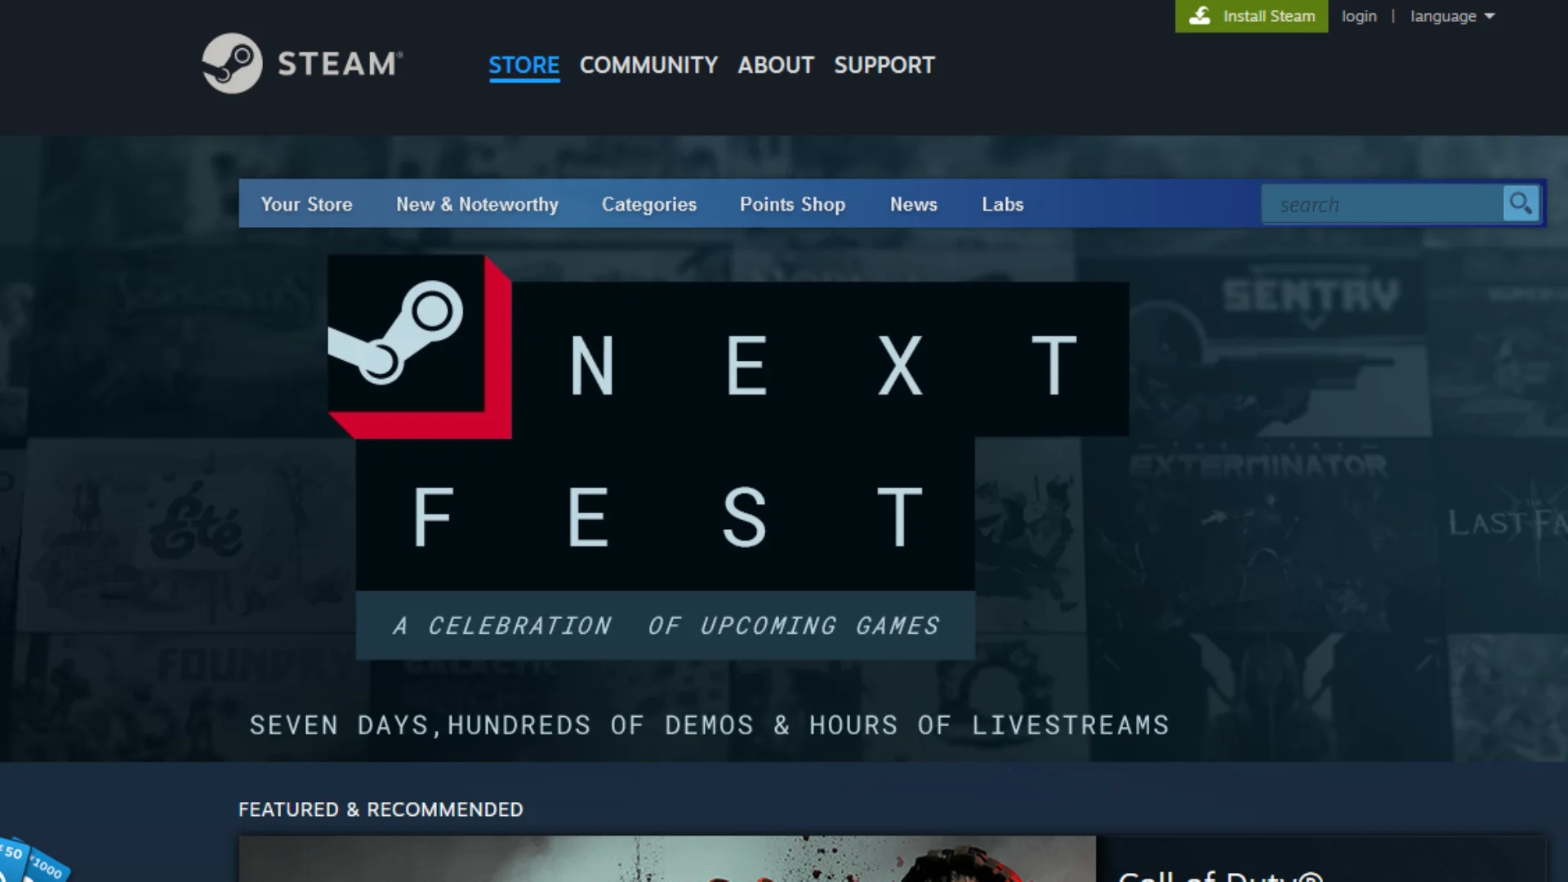Click 'A Celebration of Upcoming Games' text
Viewport: 1568px width, 882px height.
(x=666, y=626)
